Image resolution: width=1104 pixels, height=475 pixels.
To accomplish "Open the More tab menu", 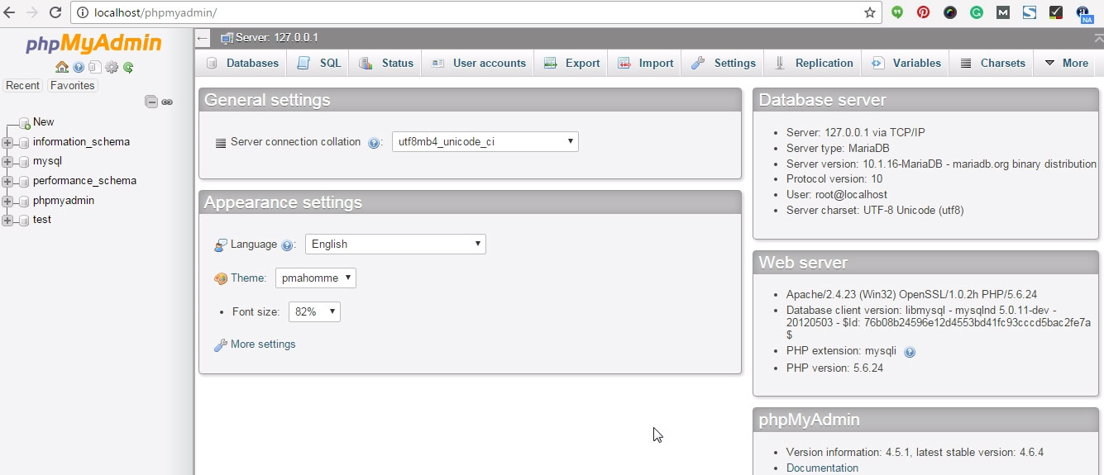I will click(1067, 63).
